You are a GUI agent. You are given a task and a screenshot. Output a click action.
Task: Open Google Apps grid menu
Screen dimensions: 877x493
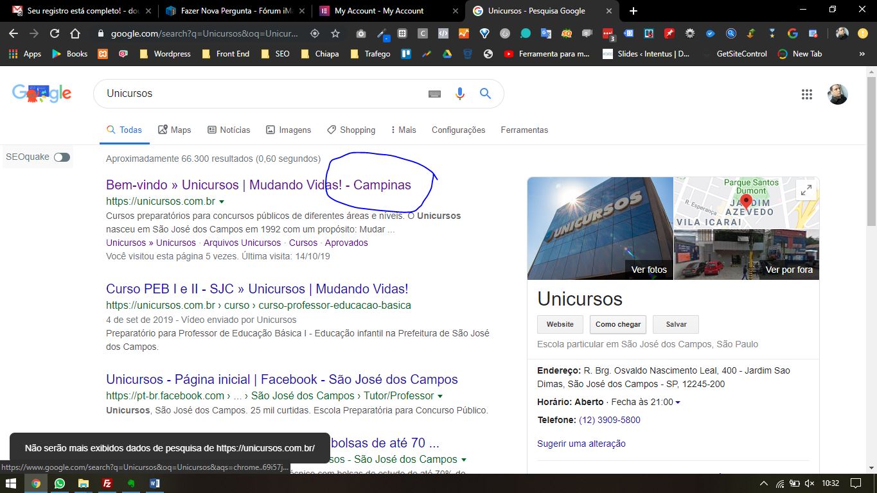[x=807, y=94]
